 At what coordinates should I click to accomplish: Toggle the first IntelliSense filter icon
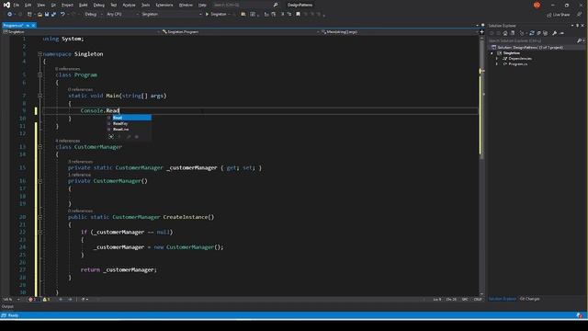(x=111, y=137)
